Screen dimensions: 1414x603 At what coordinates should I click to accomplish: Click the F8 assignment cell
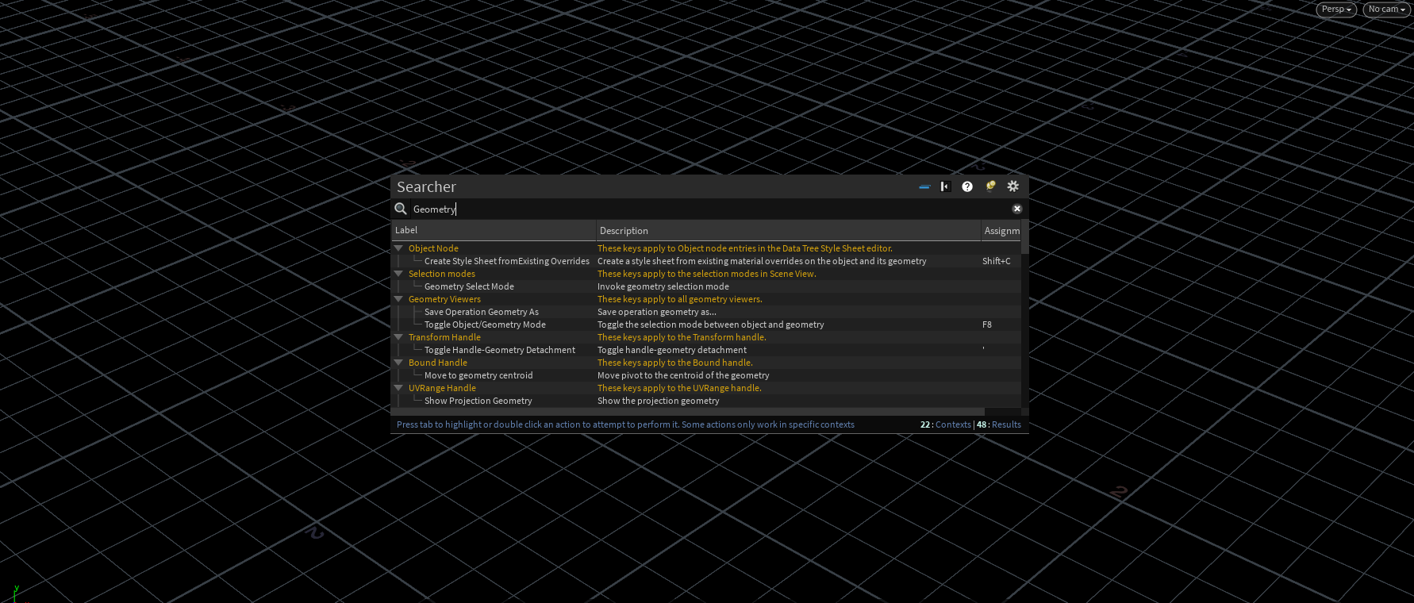987,325
